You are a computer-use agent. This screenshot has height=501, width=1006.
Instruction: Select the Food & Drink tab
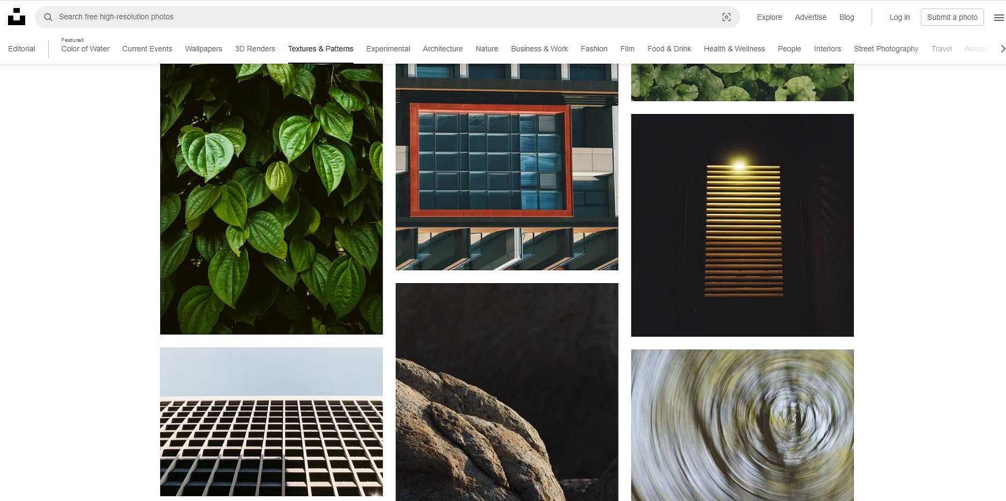click(x=669, y=49)
